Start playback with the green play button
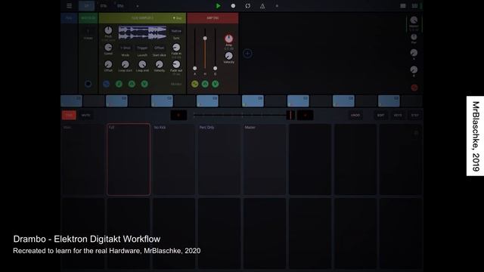Image resolution: width=484 pixels, height=272 pixels. coord(218,6)
